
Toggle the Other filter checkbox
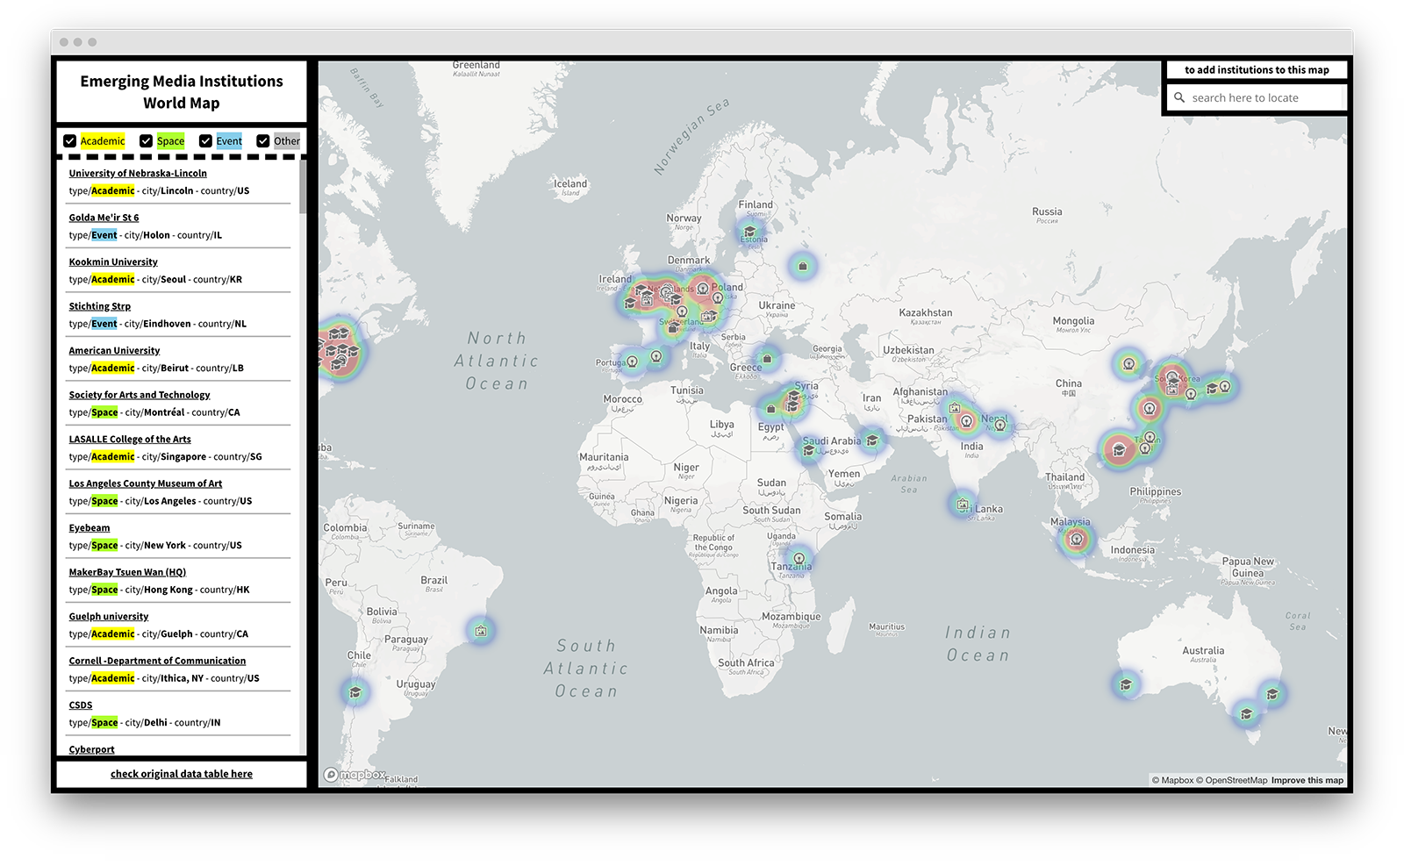click(x=262, y=141)
